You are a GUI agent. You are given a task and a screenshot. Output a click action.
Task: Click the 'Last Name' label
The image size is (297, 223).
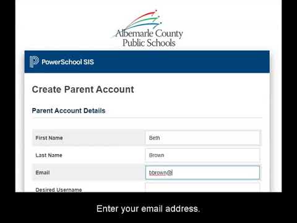point(49,155)
